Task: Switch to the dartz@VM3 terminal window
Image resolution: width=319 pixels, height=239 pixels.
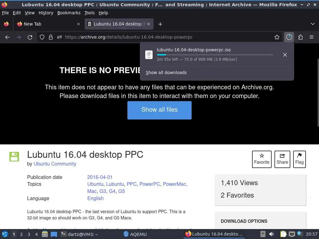Action: coord(79,234)
